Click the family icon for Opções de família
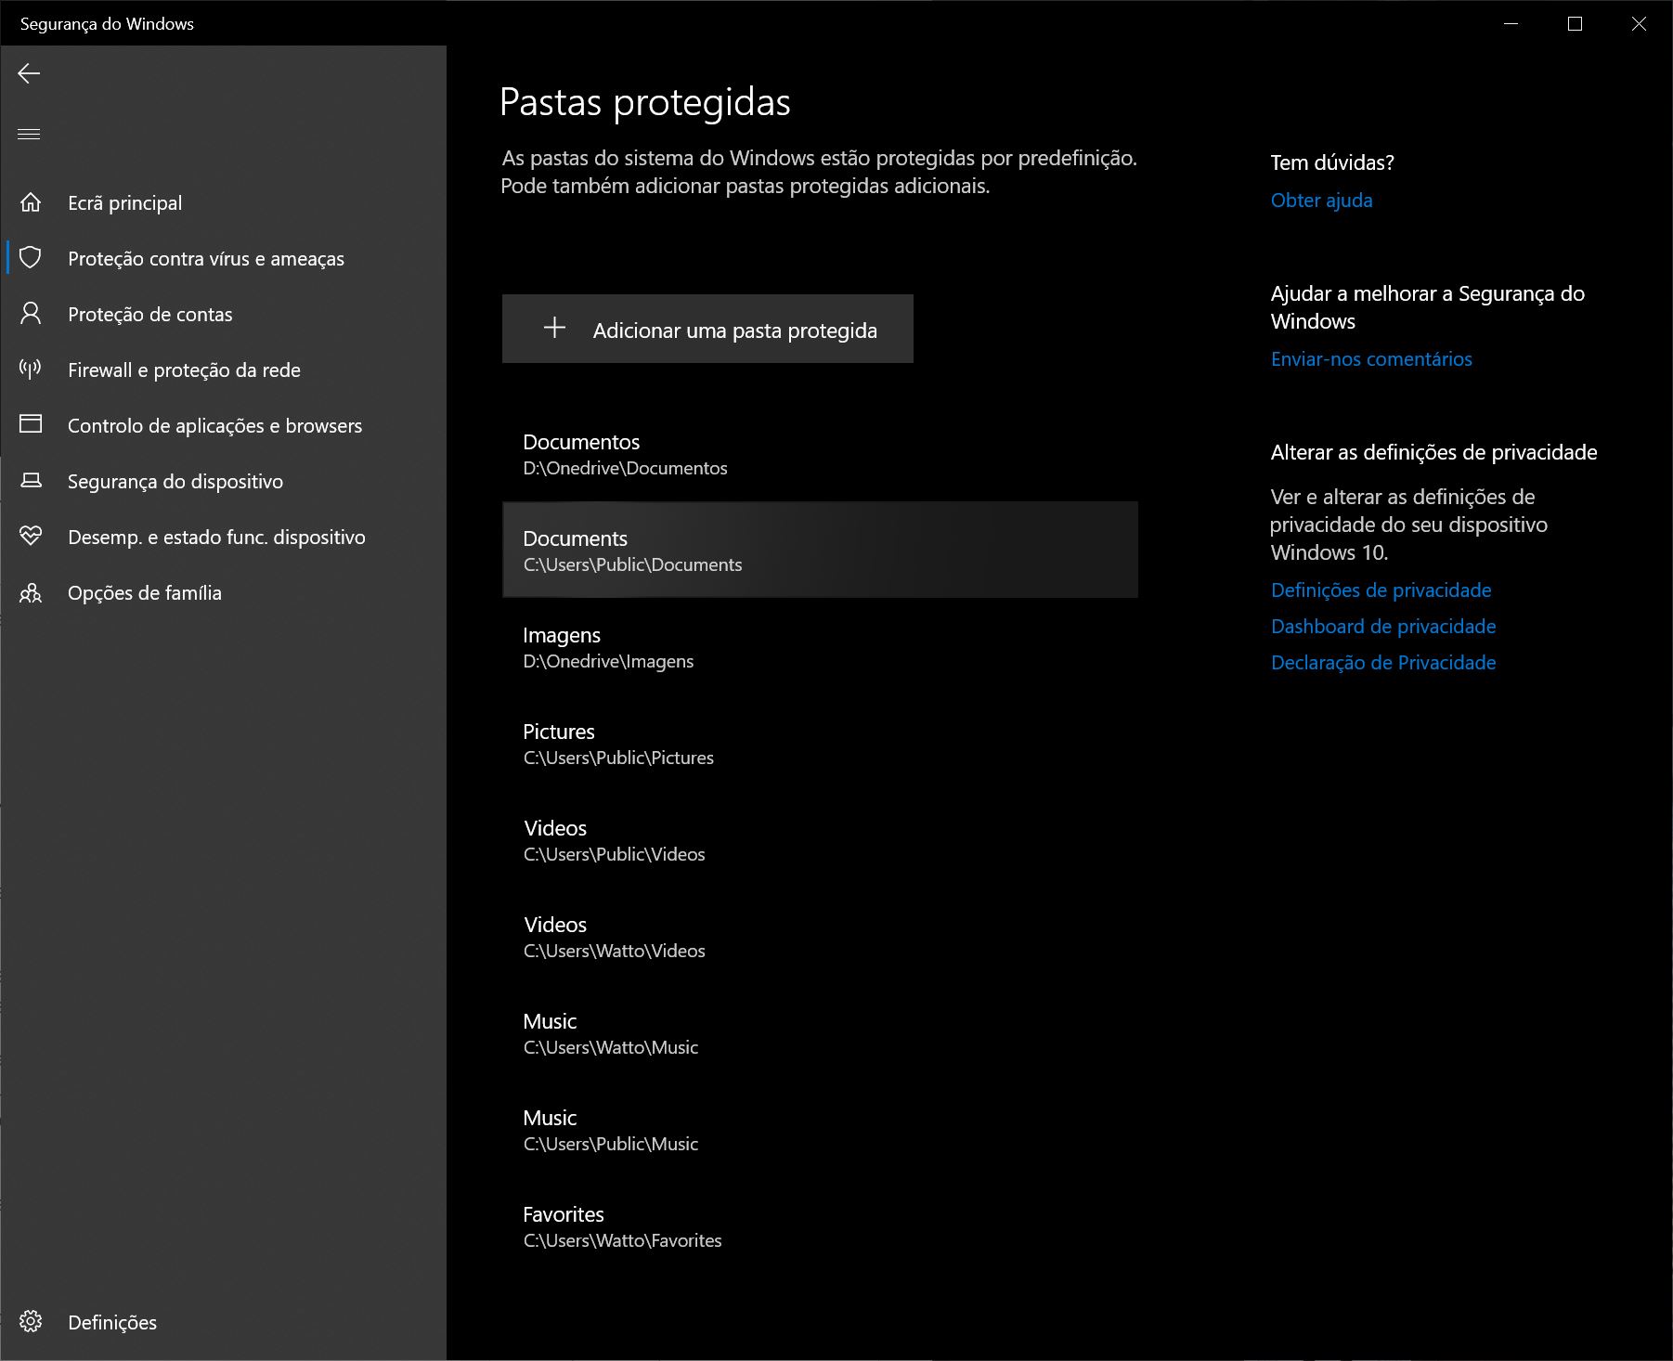The height and width of the screenshot is (1361, 1673). (31, 592)
